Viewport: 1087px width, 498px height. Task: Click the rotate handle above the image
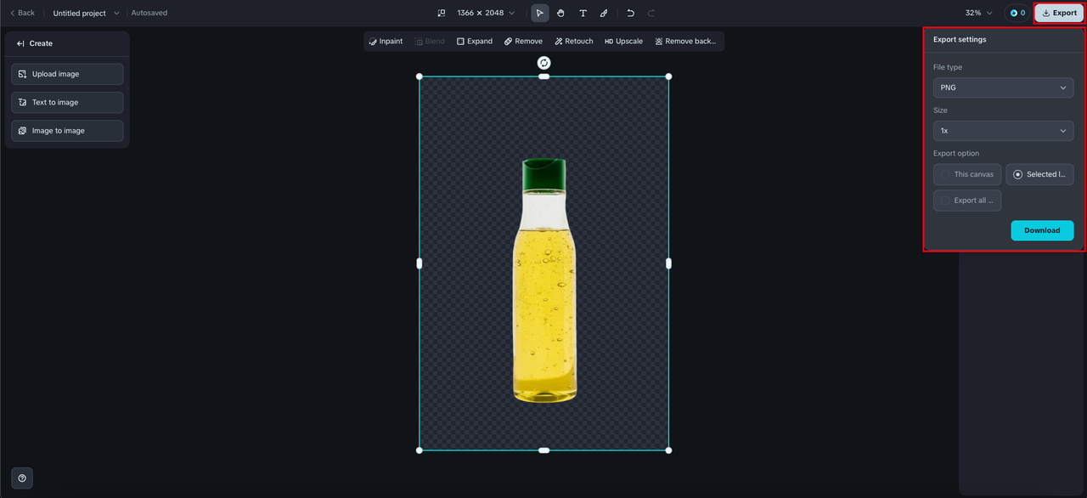coord(544,63)
